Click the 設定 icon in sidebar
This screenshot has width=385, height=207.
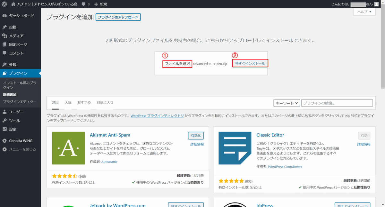[4, 129]
